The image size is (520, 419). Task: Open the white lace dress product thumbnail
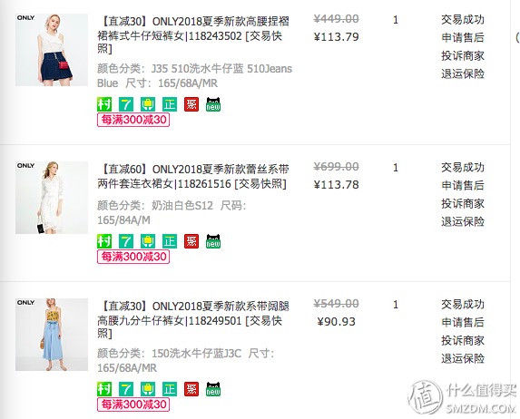(x=52, y=198)
